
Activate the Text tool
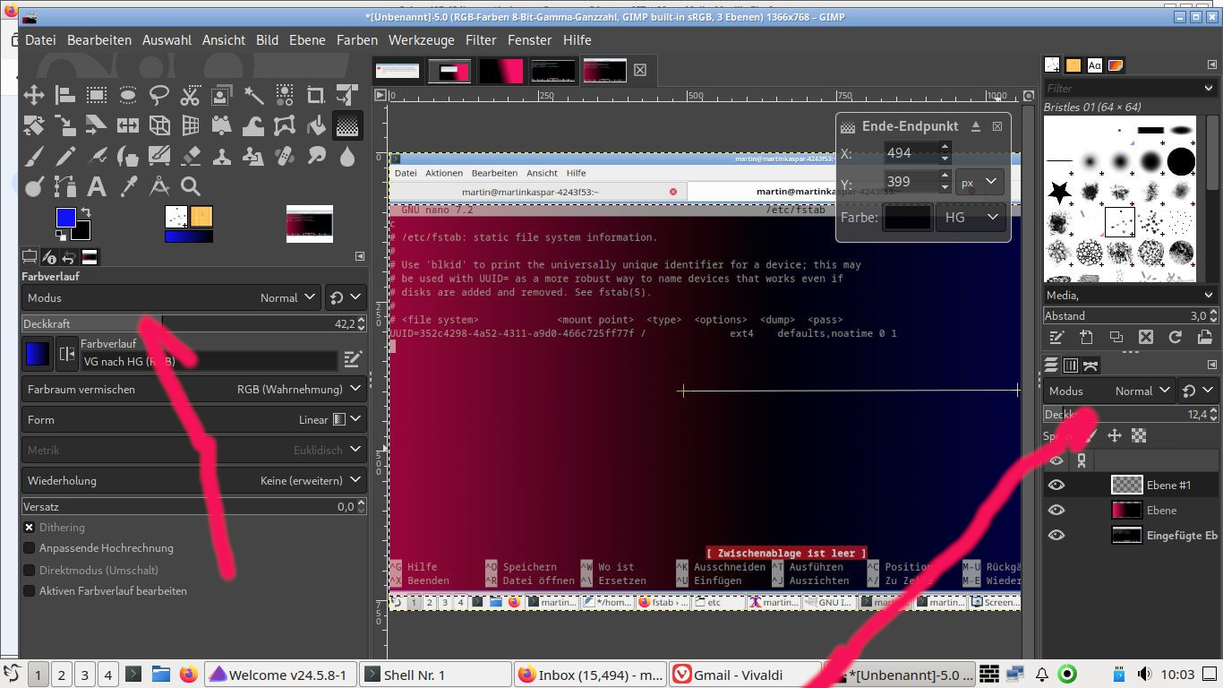click(97, 186)
